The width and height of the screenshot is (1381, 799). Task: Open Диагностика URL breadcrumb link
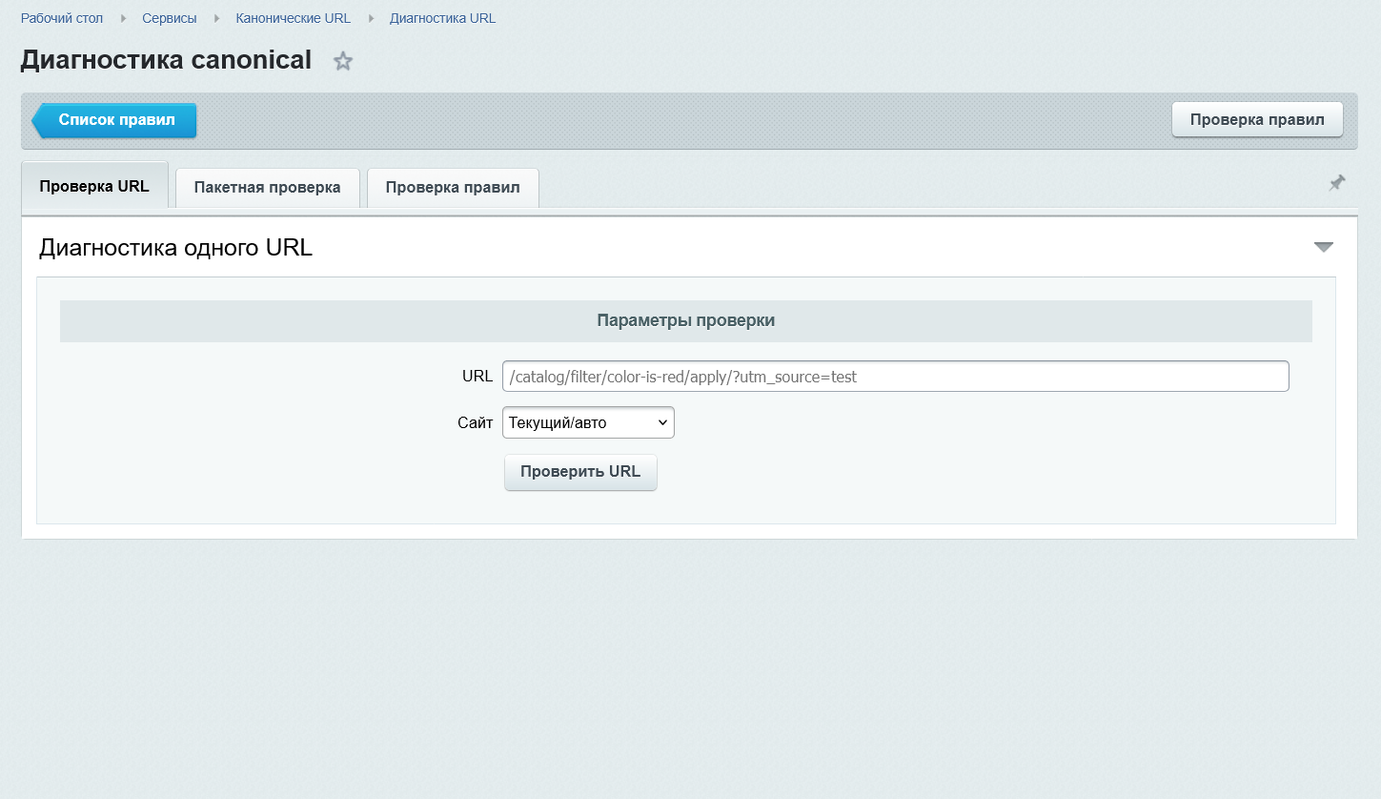443,18
